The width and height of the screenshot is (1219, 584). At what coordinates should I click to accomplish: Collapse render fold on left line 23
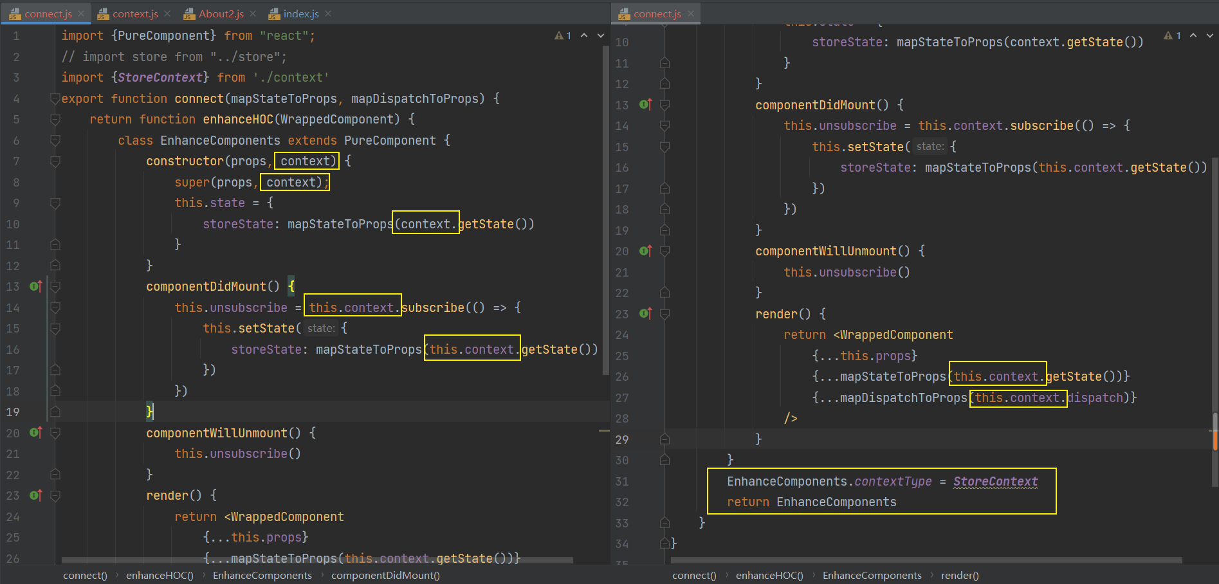(x=55, y=496)
